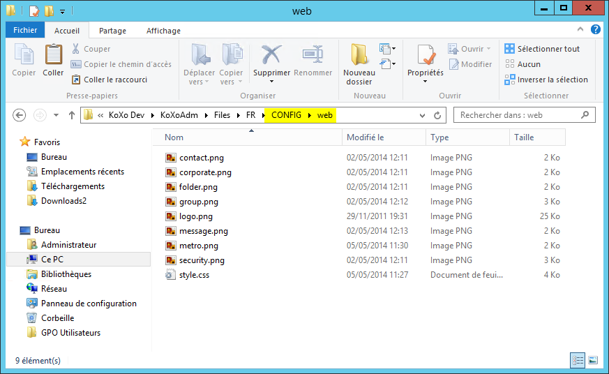This screenshot has height=374, width=609.
Task: Click Copier le chemin d'accès
Action: (x=121, y=64)
